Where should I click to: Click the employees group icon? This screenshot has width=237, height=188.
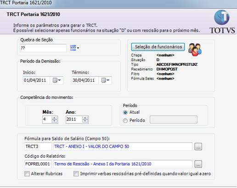tap(195, 50)
